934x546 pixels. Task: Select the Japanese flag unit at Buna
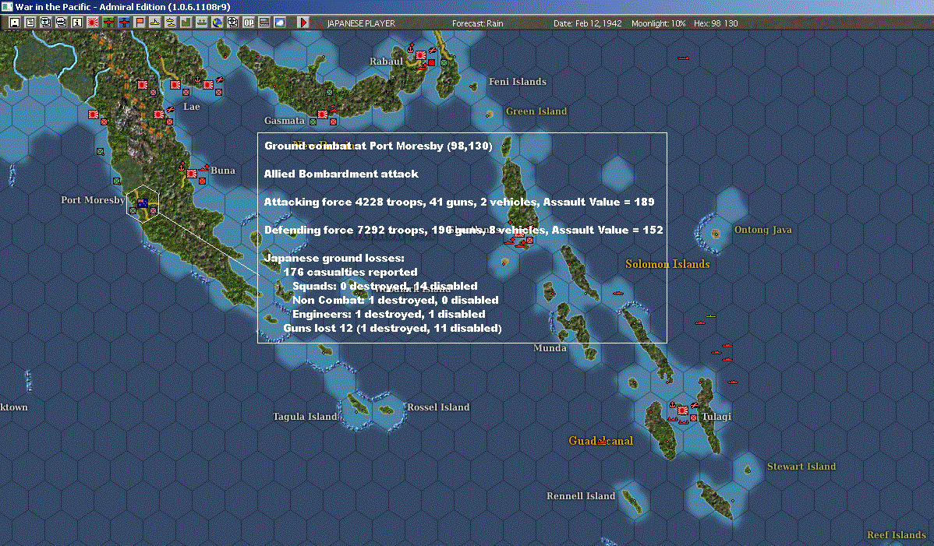(x=192, y=174)
